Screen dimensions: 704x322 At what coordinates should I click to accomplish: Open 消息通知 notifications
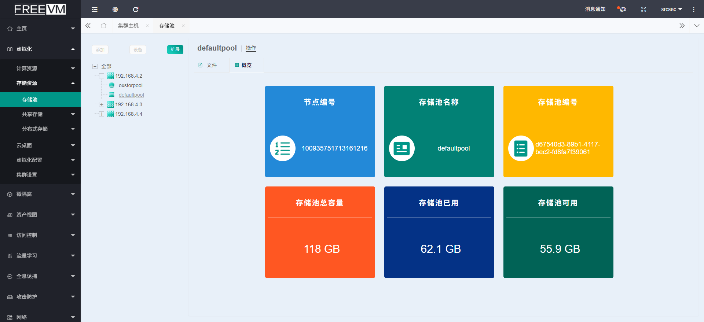click(595, 10)
